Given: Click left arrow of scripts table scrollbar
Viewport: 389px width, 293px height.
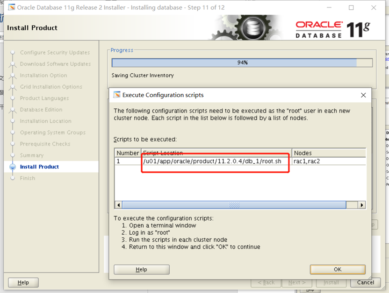Looking at the screenshot, I should [119, 205].
